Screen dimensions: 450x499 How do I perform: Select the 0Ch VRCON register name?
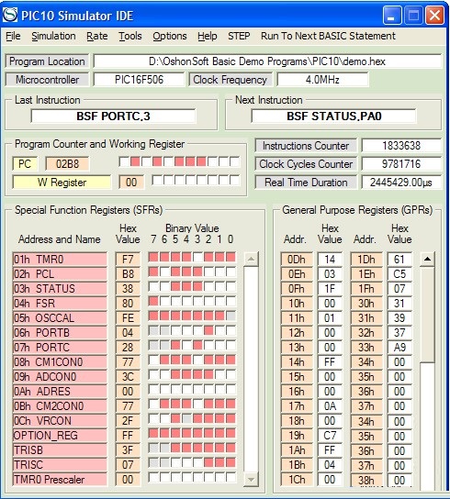click(60, 420)
